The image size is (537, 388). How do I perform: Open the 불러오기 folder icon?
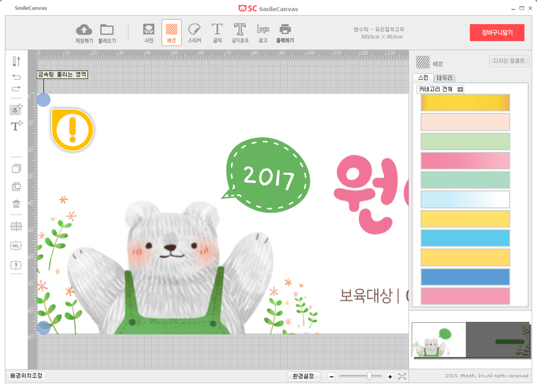(x=107, y=30)
